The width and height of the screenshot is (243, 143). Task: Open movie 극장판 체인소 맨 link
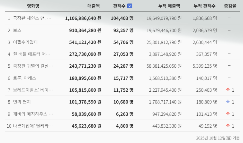(32, 18)
